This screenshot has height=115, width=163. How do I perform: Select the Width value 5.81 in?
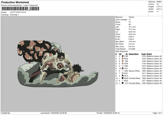[159, 9]
